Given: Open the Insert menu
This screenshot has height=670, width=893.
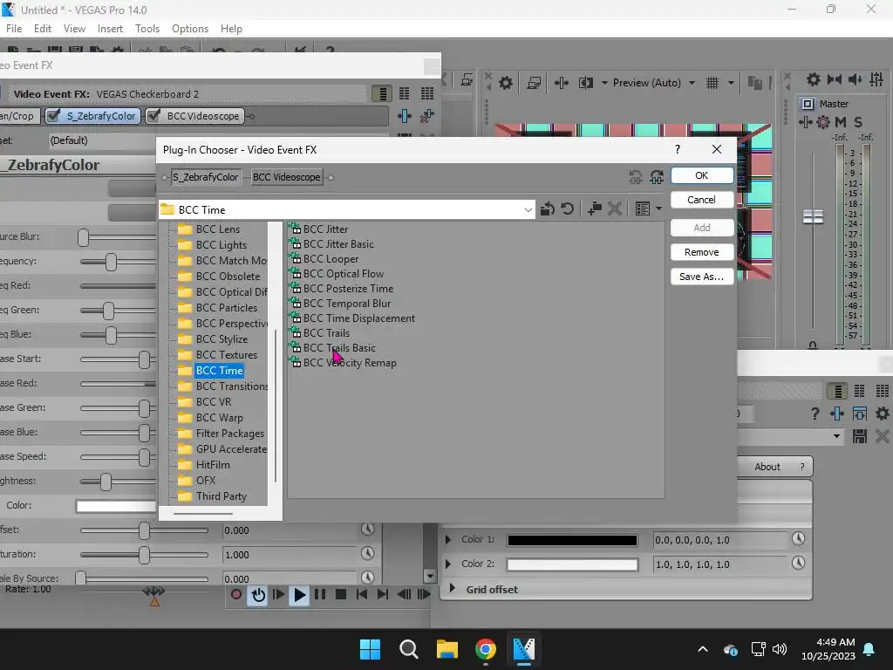Looking at the screenshot, I should click(x=110, y=29).
